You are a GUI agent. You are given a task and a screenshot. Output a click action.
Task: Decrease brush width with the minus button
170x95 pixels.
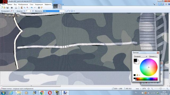click(24, 11)
